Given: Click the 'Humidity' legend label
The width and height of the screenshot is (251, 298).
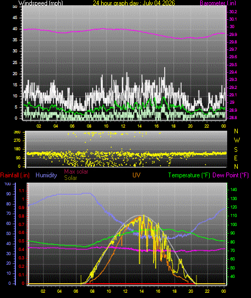Looking at the screenshot, I should click(46, 175).
